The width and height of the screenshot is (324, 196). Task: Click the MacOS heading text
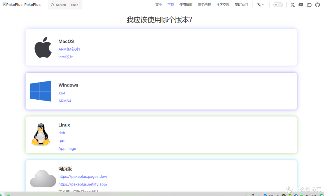click(66, 41)
